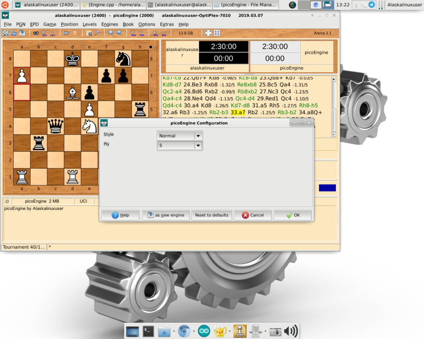Click the Telegram tray icon
This screenshot has height=339, width=424.
(371, 5)
